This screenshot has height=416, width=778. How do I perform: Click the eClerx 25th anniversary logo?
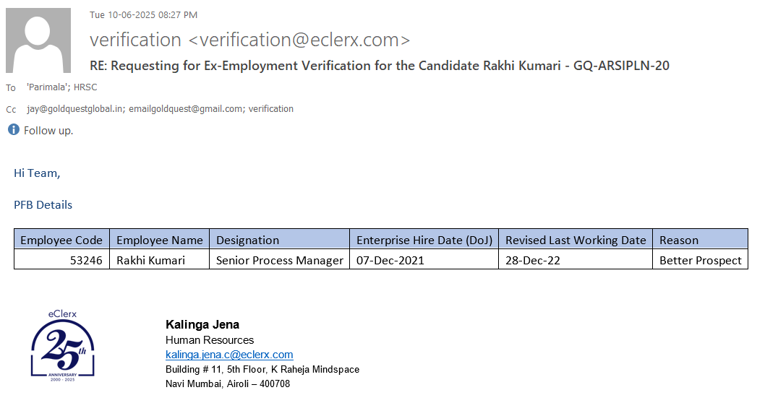click(x=63, y=346)
